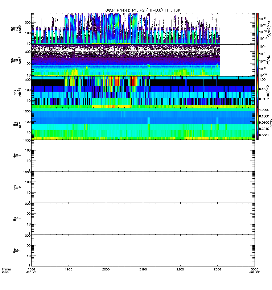Viewport: 272px width, 290px height.
Task: Click the empty thc fb 2 panel
Action: tap(143, 250)
